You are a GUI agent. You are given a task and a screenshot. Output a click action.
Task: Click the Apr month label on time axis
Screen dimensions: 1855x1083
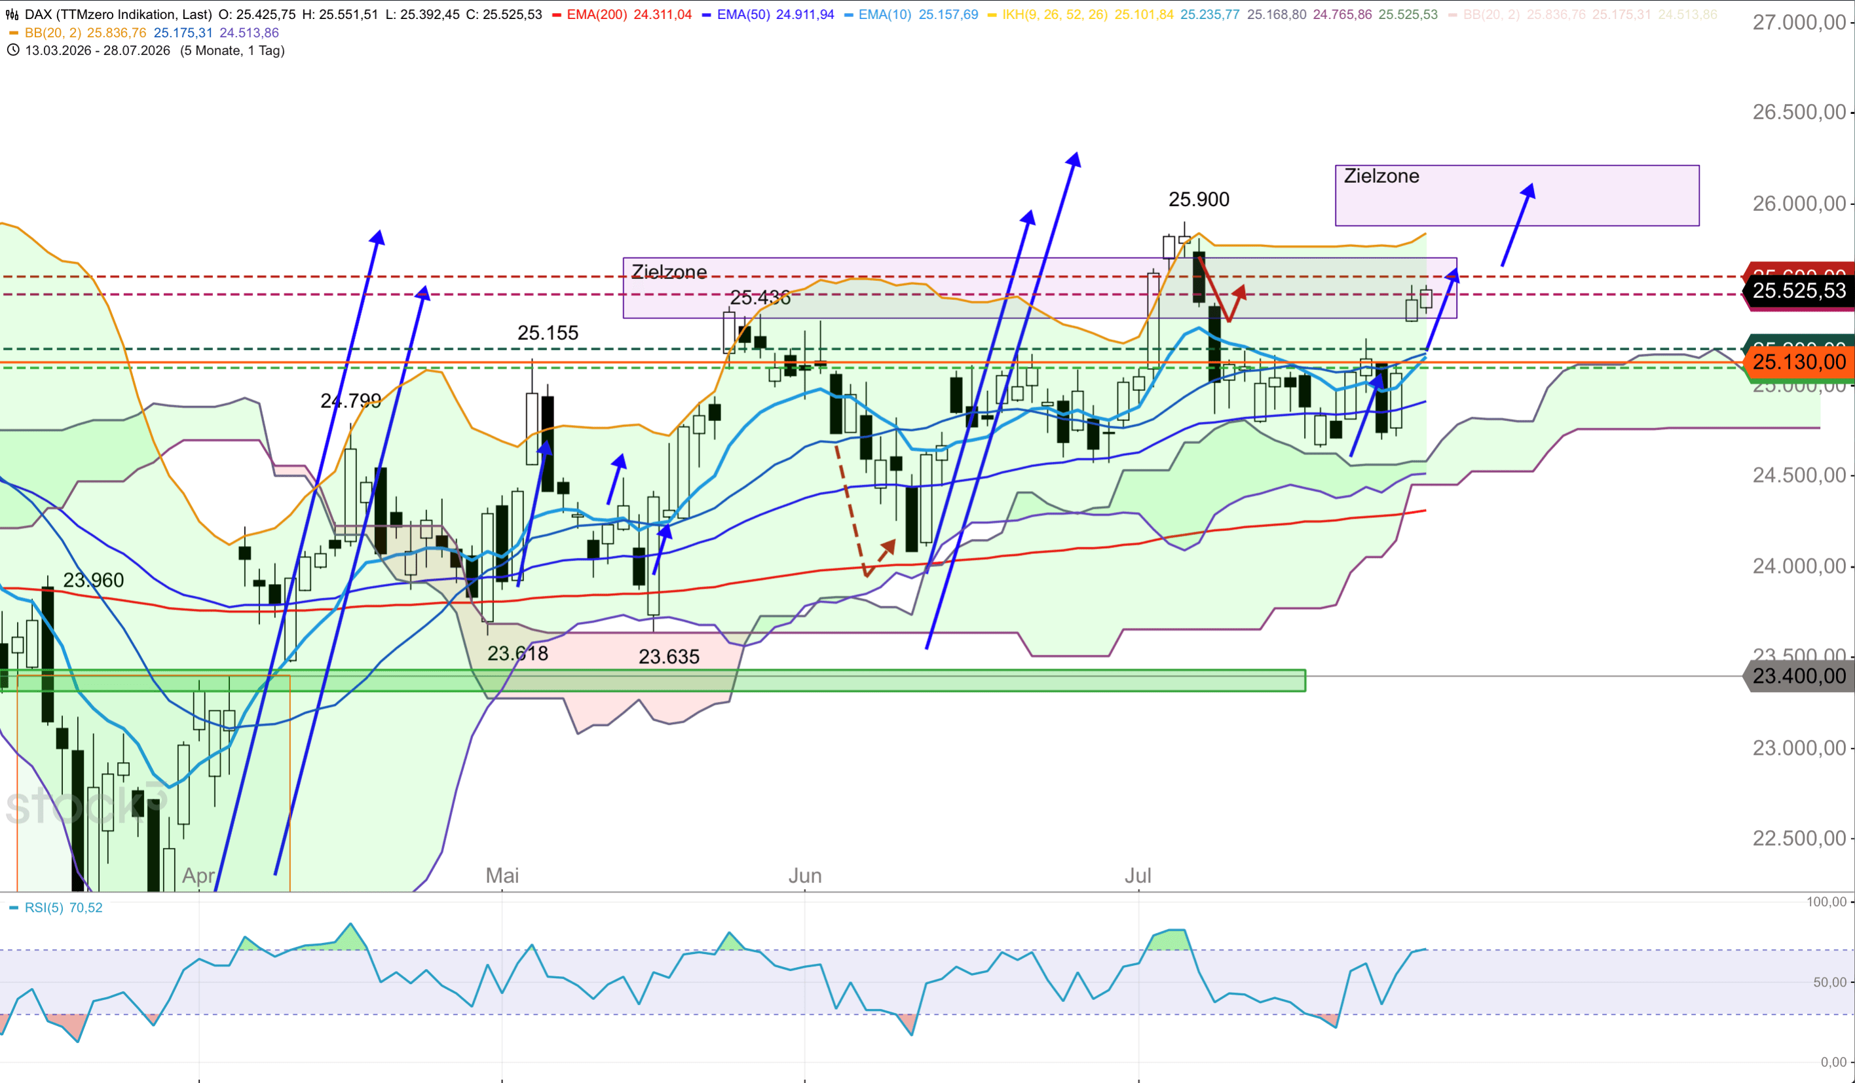(x=198, y=875)
